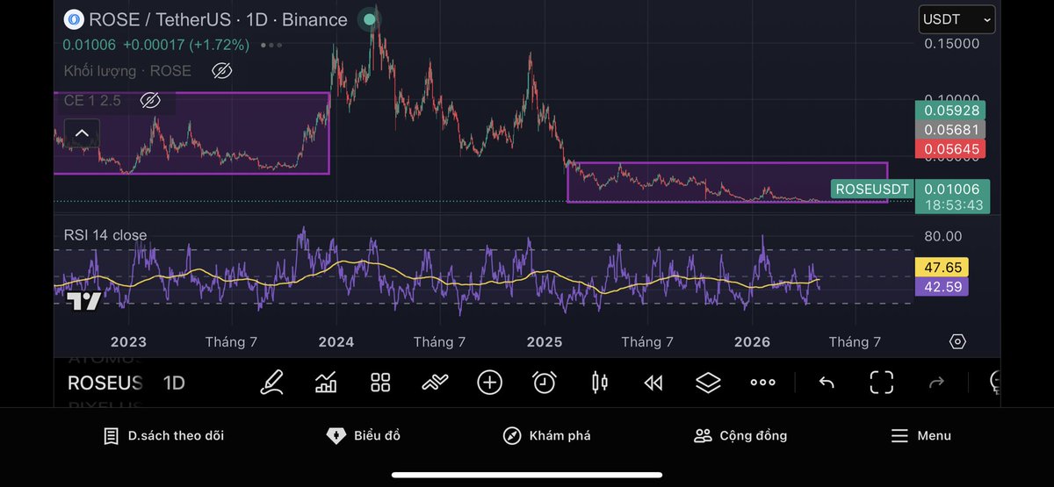Screen dimensions: 1054x487
Task: Collapse the indicator legend with chevron
Action: point(82,134)
